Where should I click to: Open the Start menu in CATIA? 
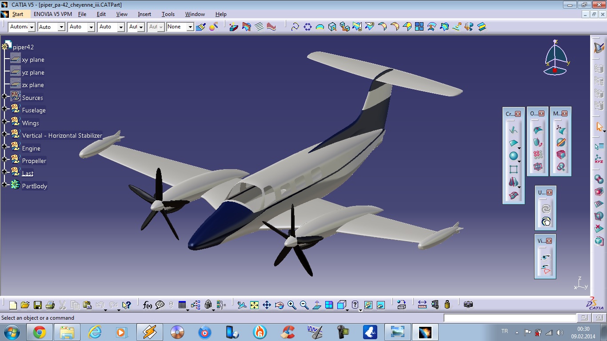(x=18, y=14)
